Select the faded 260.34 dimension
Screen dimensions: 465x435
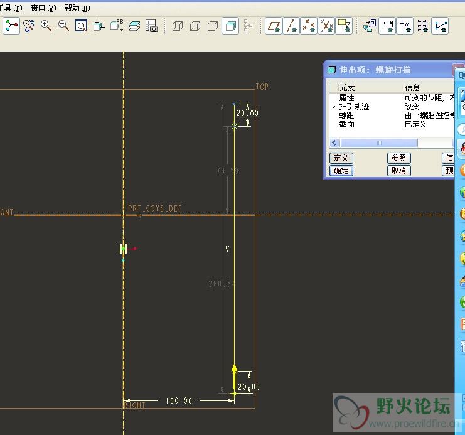tap(222, 284)
